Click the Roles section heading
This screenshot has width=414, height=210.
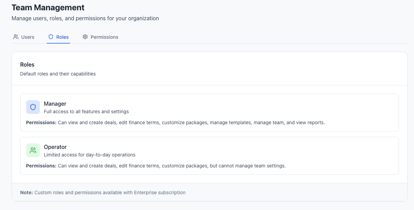click(27, 65)
